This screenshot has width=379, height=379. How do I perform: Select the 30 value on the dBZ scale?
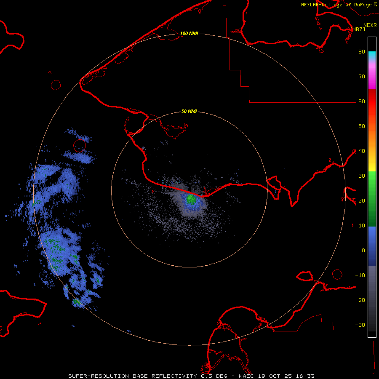pos(362,176)
